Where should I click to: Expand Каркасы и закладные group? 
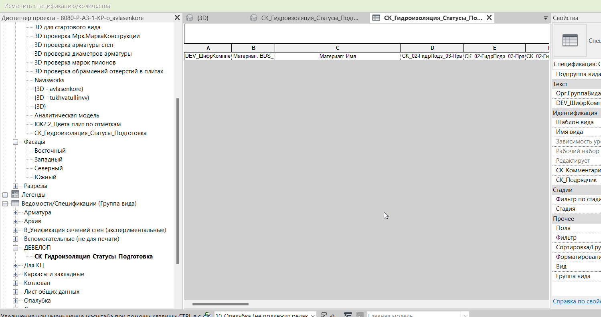coord(16,274)
